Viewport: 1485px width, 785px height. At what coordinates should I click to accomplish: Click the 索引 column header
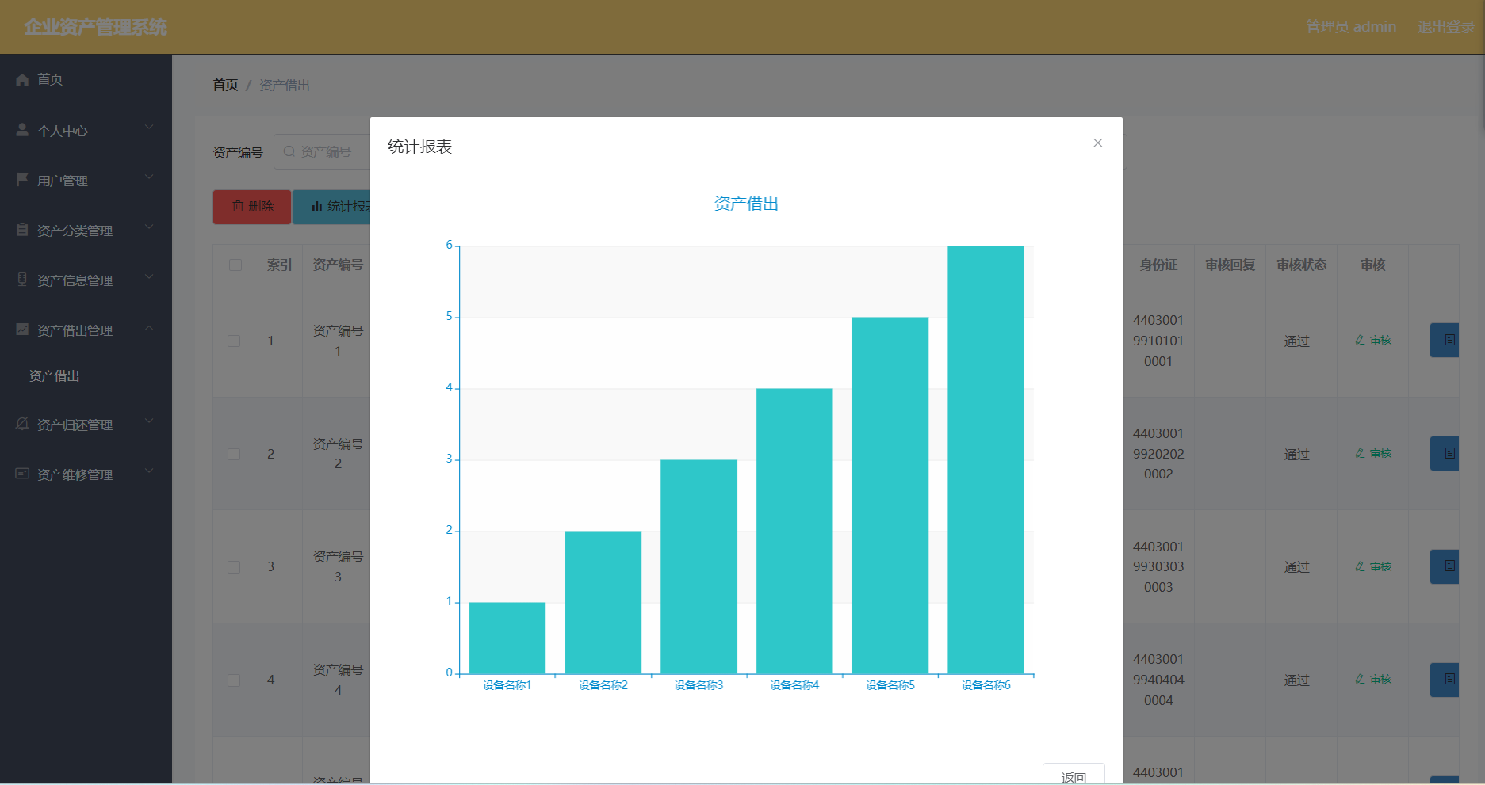tap(279, 265)
